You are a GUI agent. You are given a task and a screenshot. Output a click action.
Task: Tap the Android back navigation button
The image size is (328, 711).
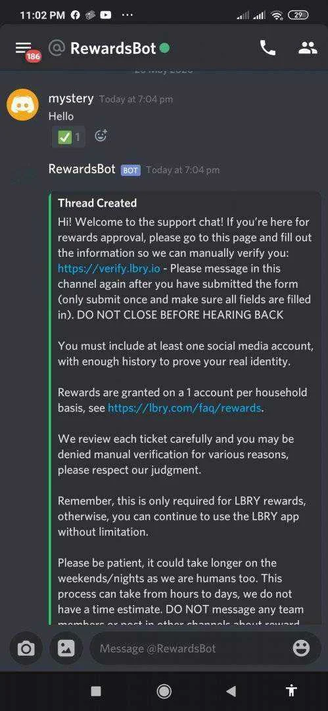[x=231, y=691]
